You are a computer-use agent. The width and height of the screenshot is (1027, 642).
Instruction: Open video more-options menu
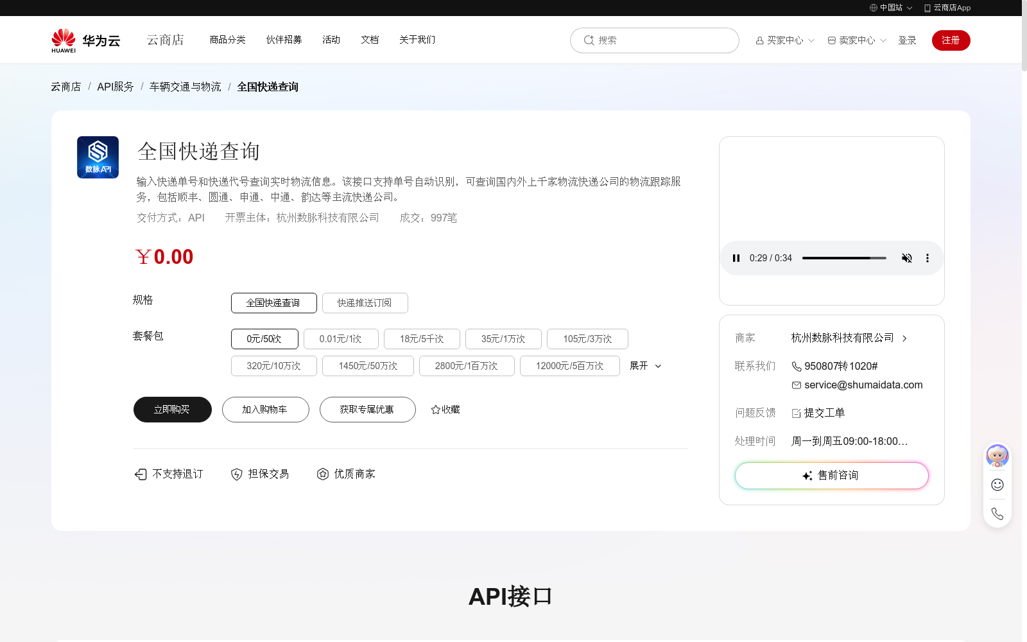[927, 258]
